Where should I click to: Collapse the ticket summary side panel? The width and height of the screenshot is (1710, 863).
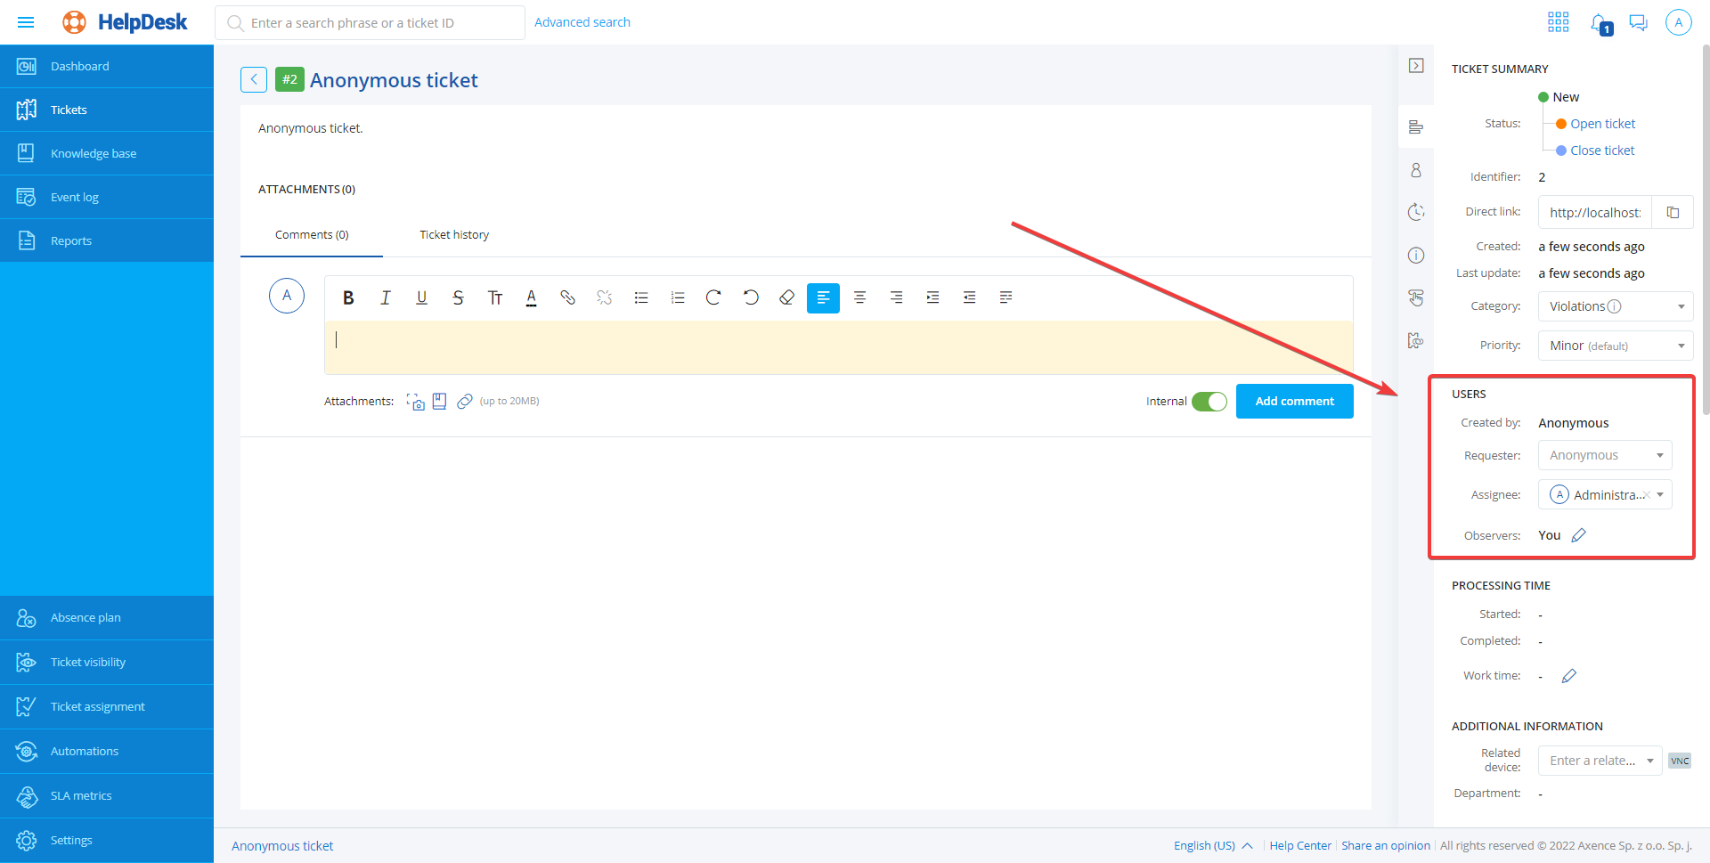pyautogui.click(x=1416, y=66)
